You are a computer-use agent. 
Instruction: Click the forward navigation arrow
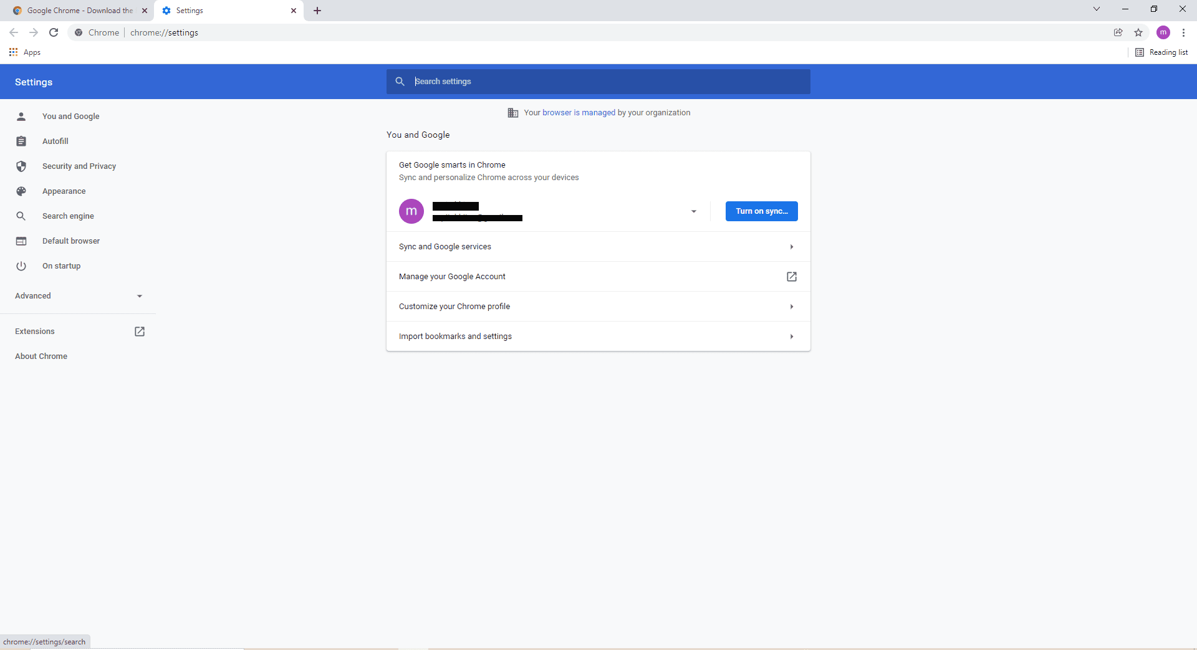point(34,32)
